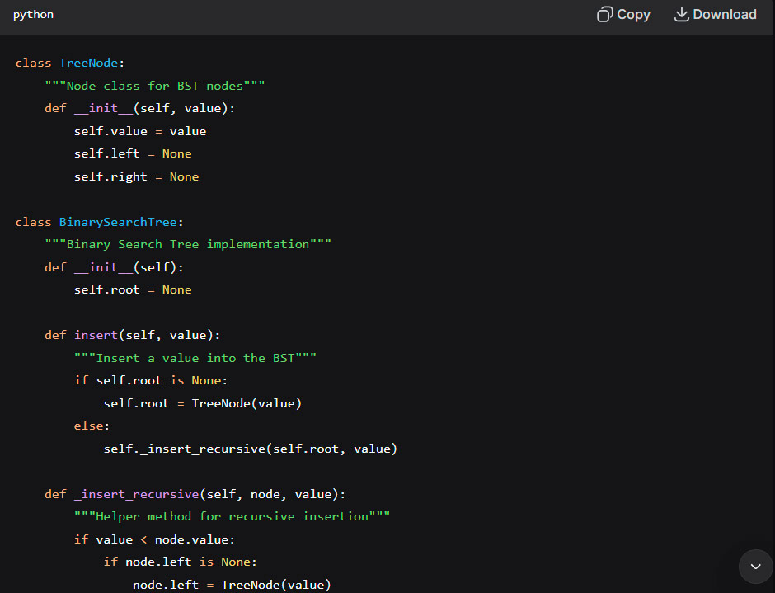The height and width of the screenshot is (593, 775).
Task: Click the Download arrow icon
Action: [681, 15]
